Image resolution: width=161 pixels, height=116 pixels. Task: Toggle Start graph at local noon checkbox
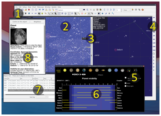click(126, 78)
